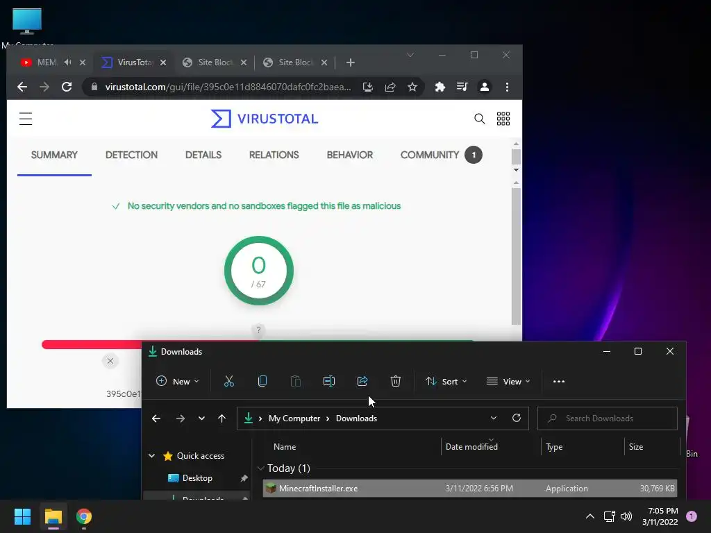Click the share page icon in Chrome
The height and width of the screenshot is (533, 711).
[x=390, y=87]
